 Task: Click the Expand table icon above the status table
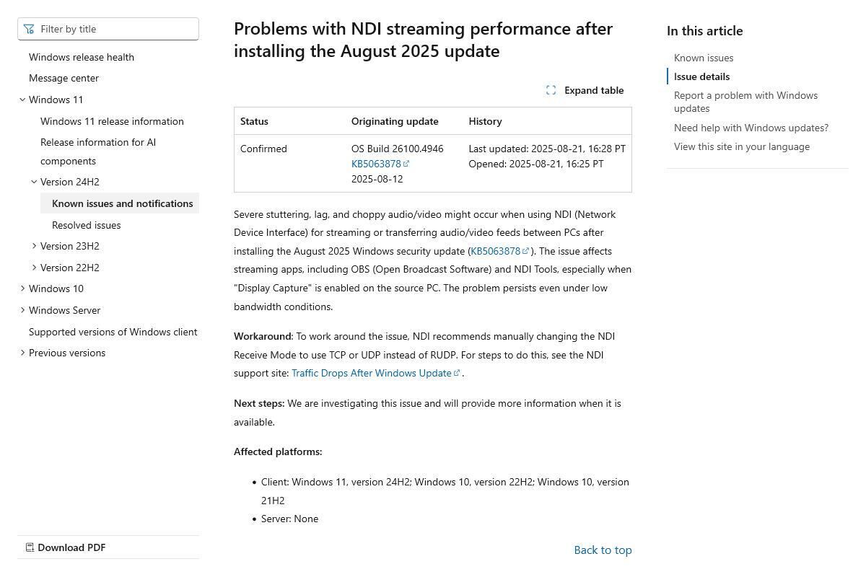click(551, 89)
